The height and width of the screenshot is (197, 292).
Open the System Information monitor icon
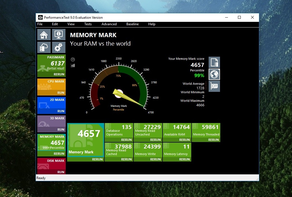59,35
